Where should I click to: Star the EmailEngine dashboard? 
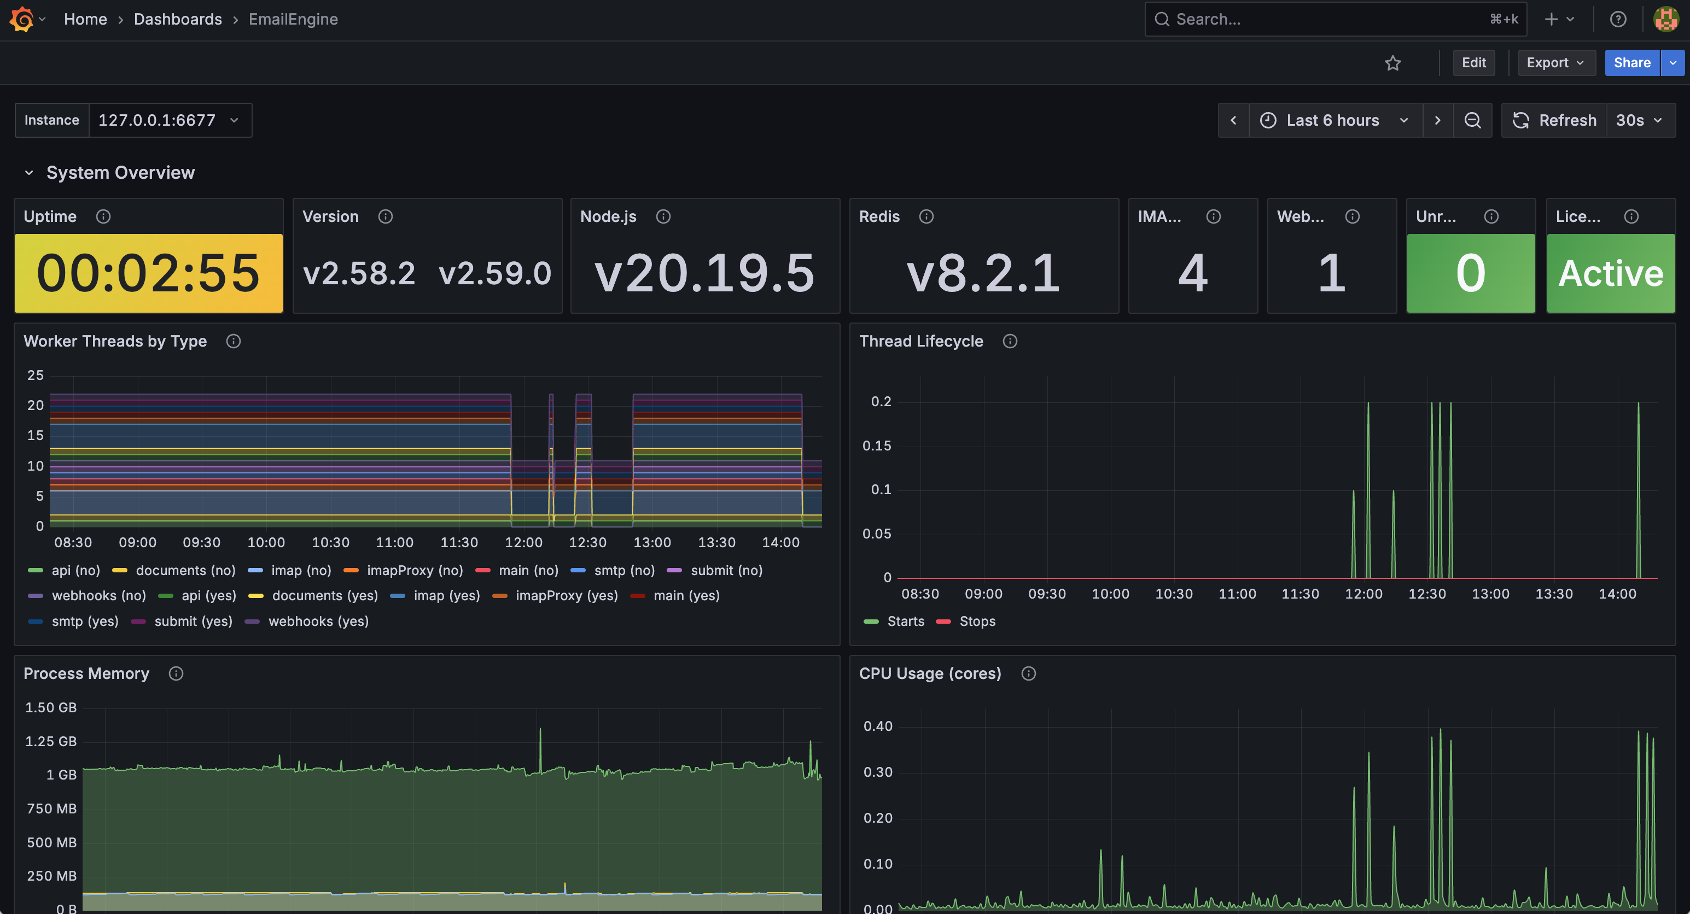[x=1394, y=63]
